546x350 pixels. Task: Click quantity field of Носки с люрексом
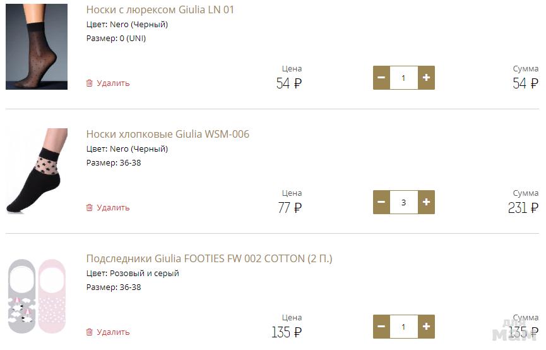pyautogui.click(x=404, y=78)
